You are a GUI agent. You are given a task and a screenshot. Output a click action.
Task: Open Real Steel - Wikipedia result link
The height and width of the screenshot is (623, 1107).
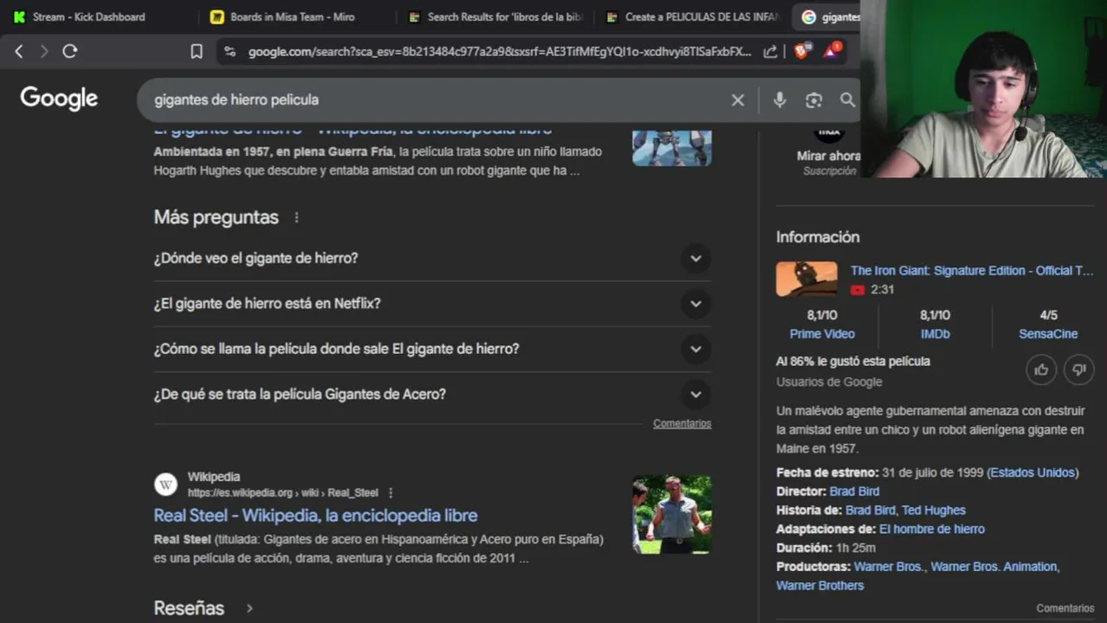315,516
